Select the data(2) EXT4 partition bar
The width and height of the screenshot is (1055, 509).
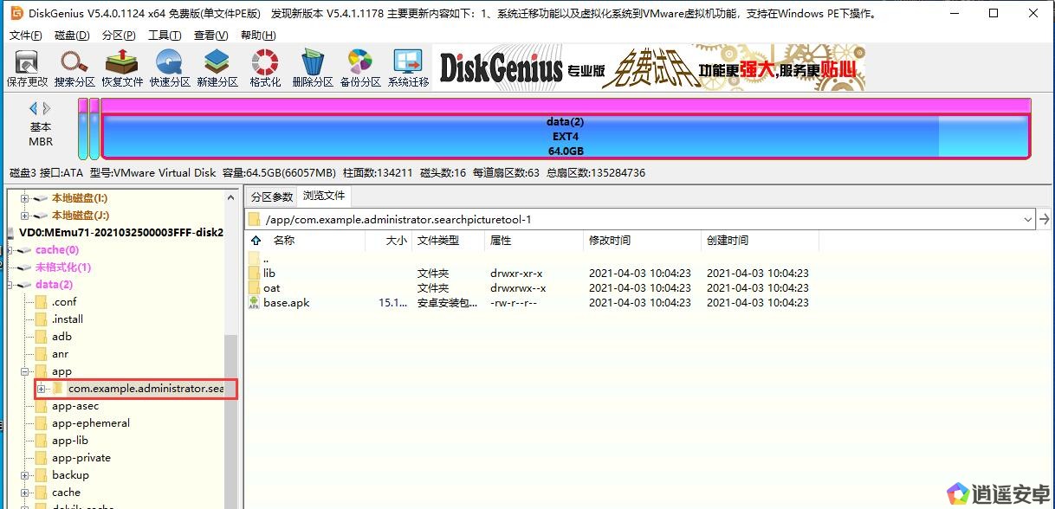point(565,137)
